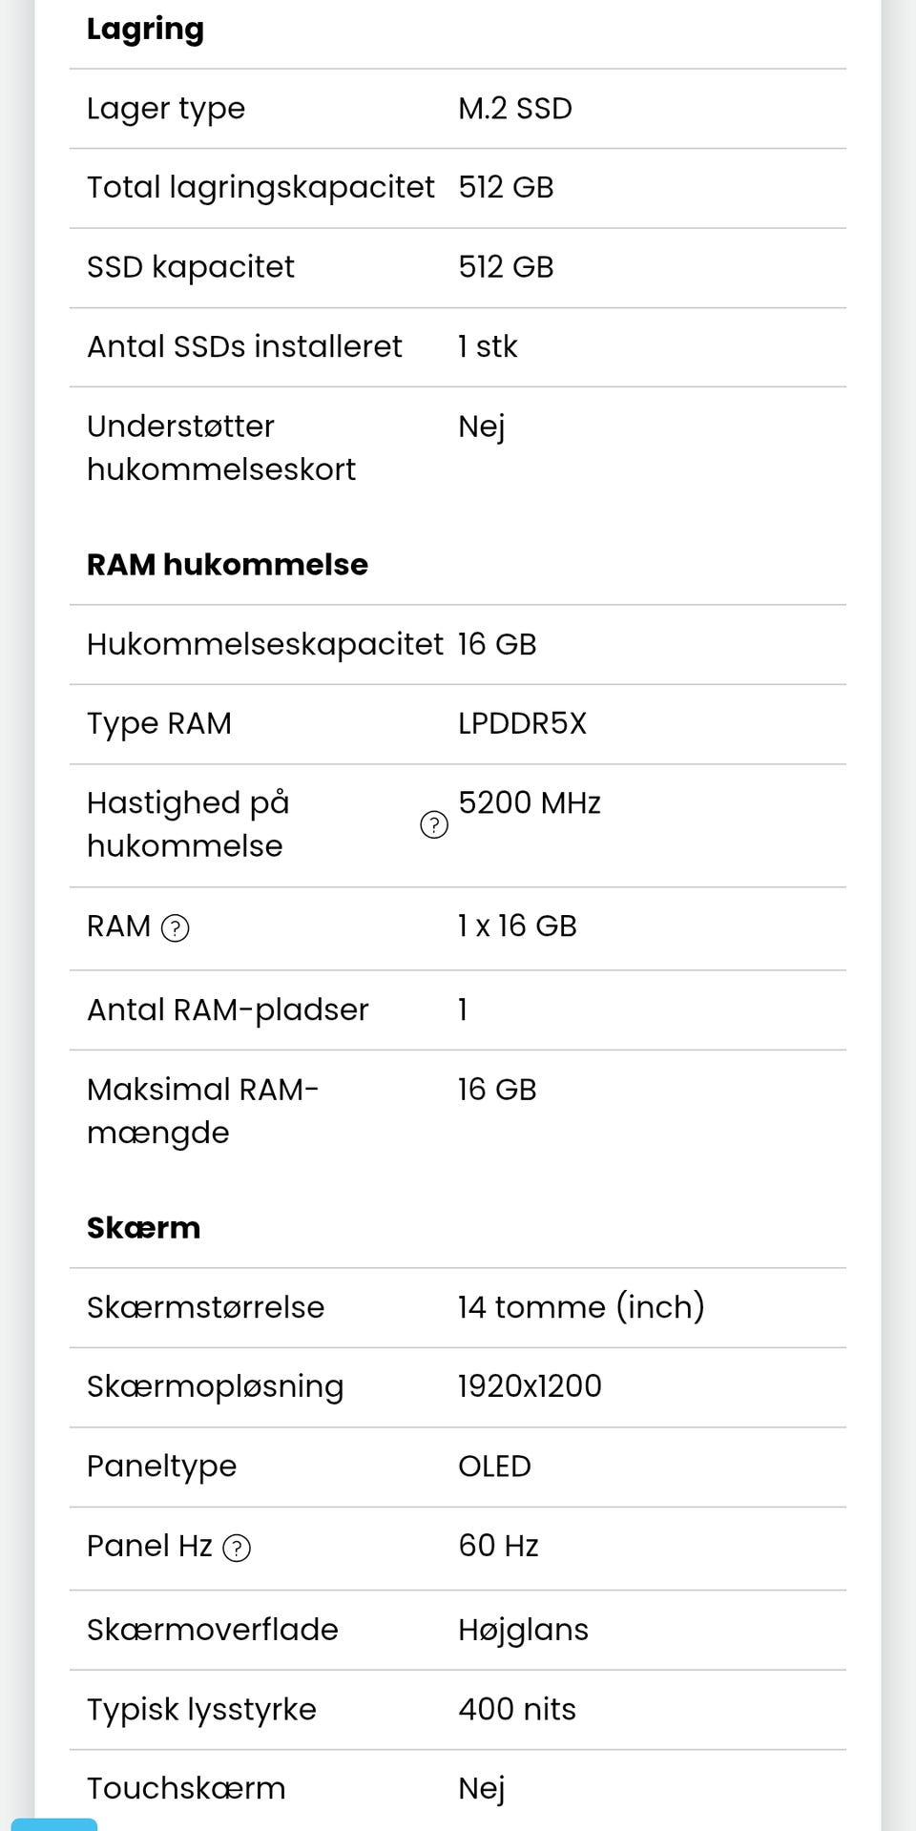
Task: Click the Maksimal RAM-mængde label
Action: (x=202, y=1111)
